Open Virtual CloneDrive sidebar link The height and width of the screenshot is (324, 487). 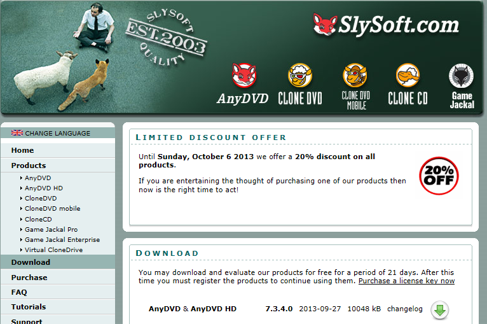click(54, 250)
